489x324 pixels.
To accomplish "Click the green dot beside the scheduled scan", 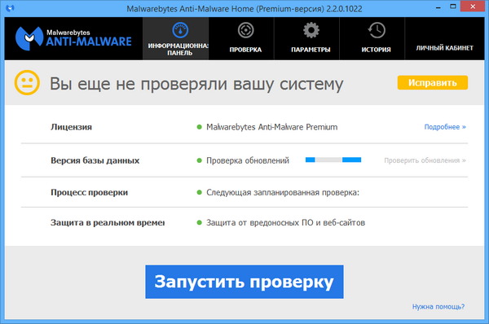I will [200, 192].
